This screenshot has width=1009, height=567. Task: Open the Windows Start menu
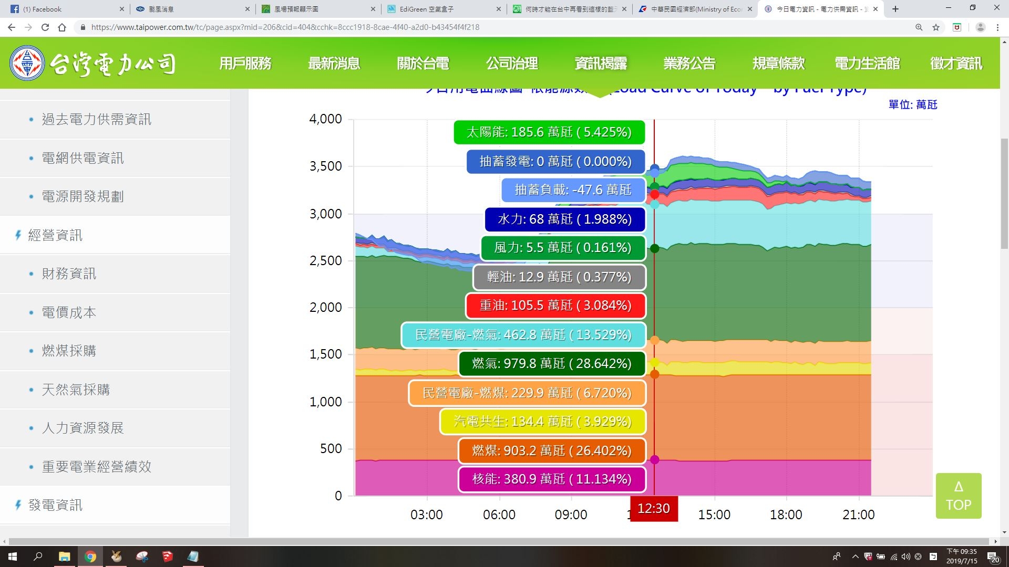click(x=13, y=556)
